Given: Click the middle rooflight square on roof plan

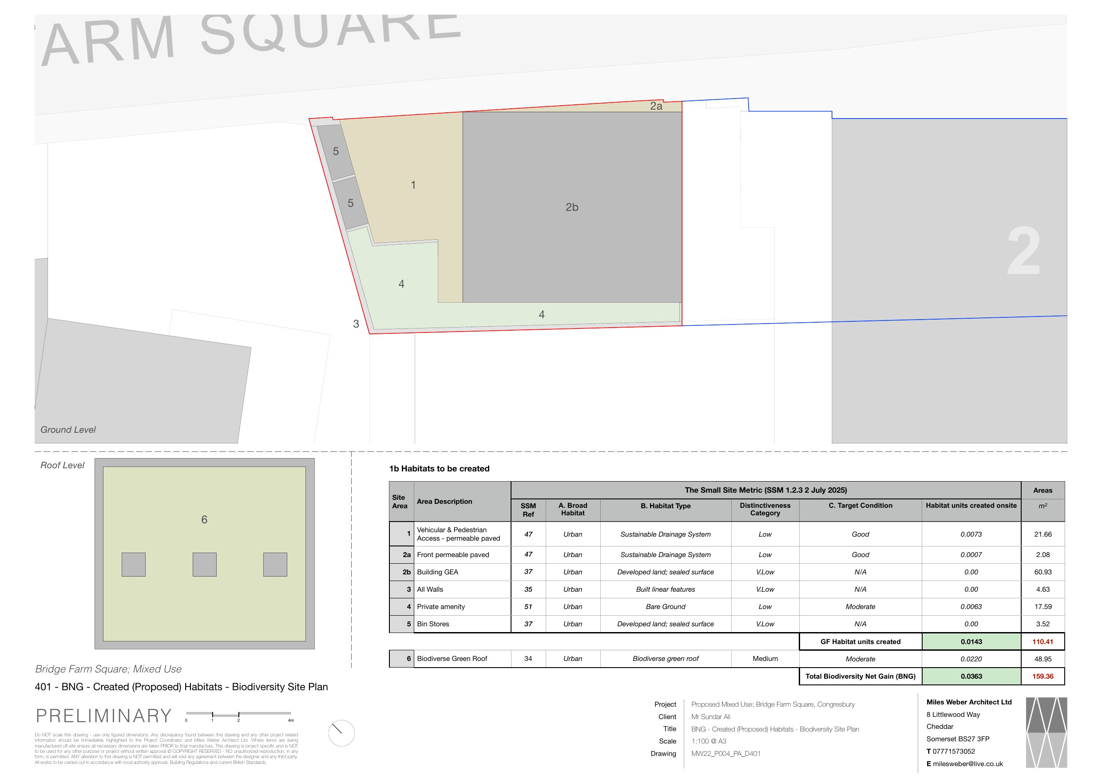Looking at the screenshot, I should tap(205, 565).
